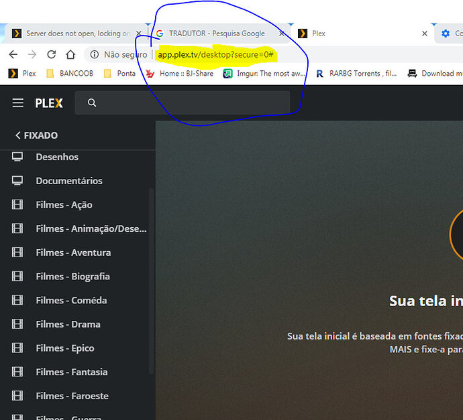Open the Home :: BJ-Share bookmark

pyautogui.click(x=180, y=74)
